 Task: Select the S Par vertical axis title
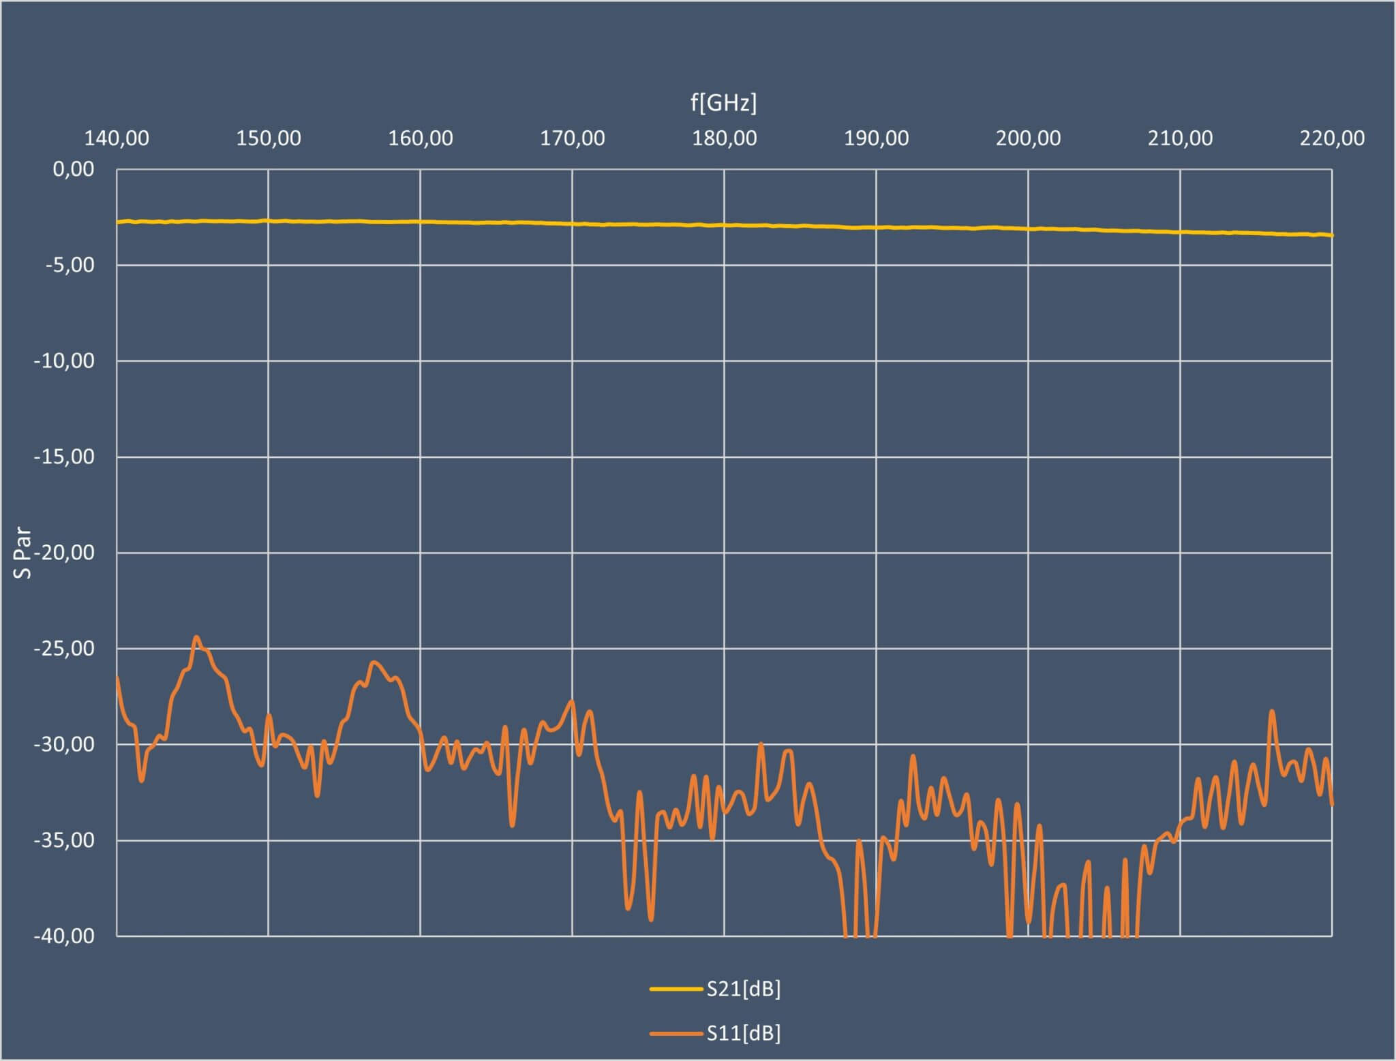[x=23, y=553]
